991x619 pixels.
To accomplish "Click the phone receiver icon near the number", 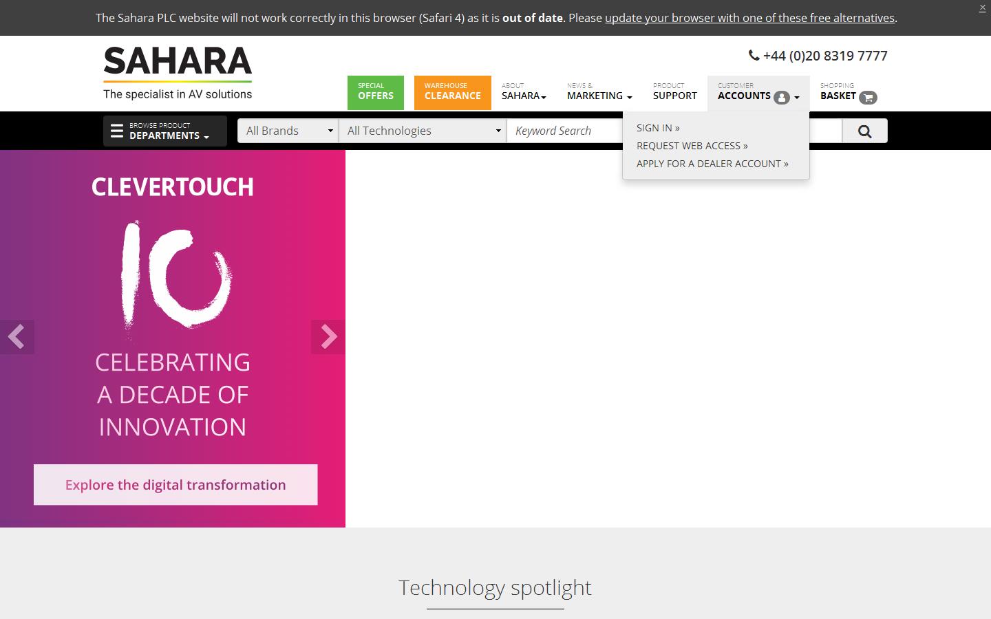I will (x=753, y=56).
